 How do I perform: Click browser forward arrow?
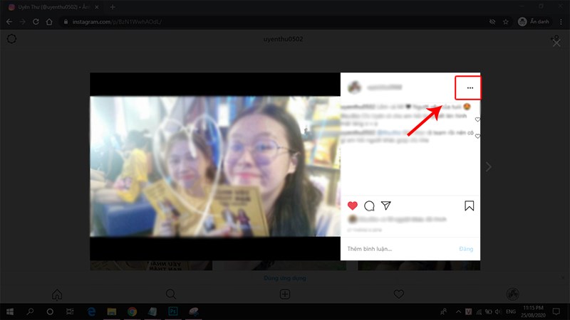(x=23, y=22)
